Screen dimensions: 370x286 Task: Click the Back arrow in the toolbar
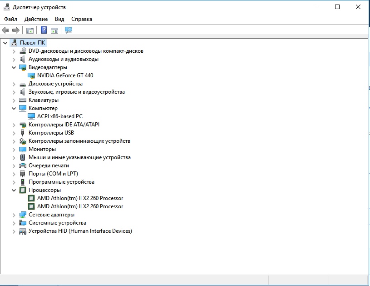[5, 30]
